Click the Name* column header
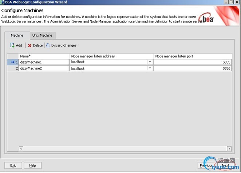Viewport: 241px width, 173px height. 44,56
